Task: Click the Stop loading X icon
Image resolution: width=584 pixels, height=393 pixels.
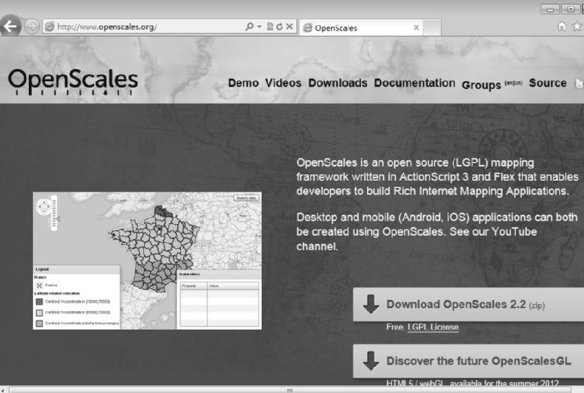Action: pyautogui.click(x=291, y=28)
